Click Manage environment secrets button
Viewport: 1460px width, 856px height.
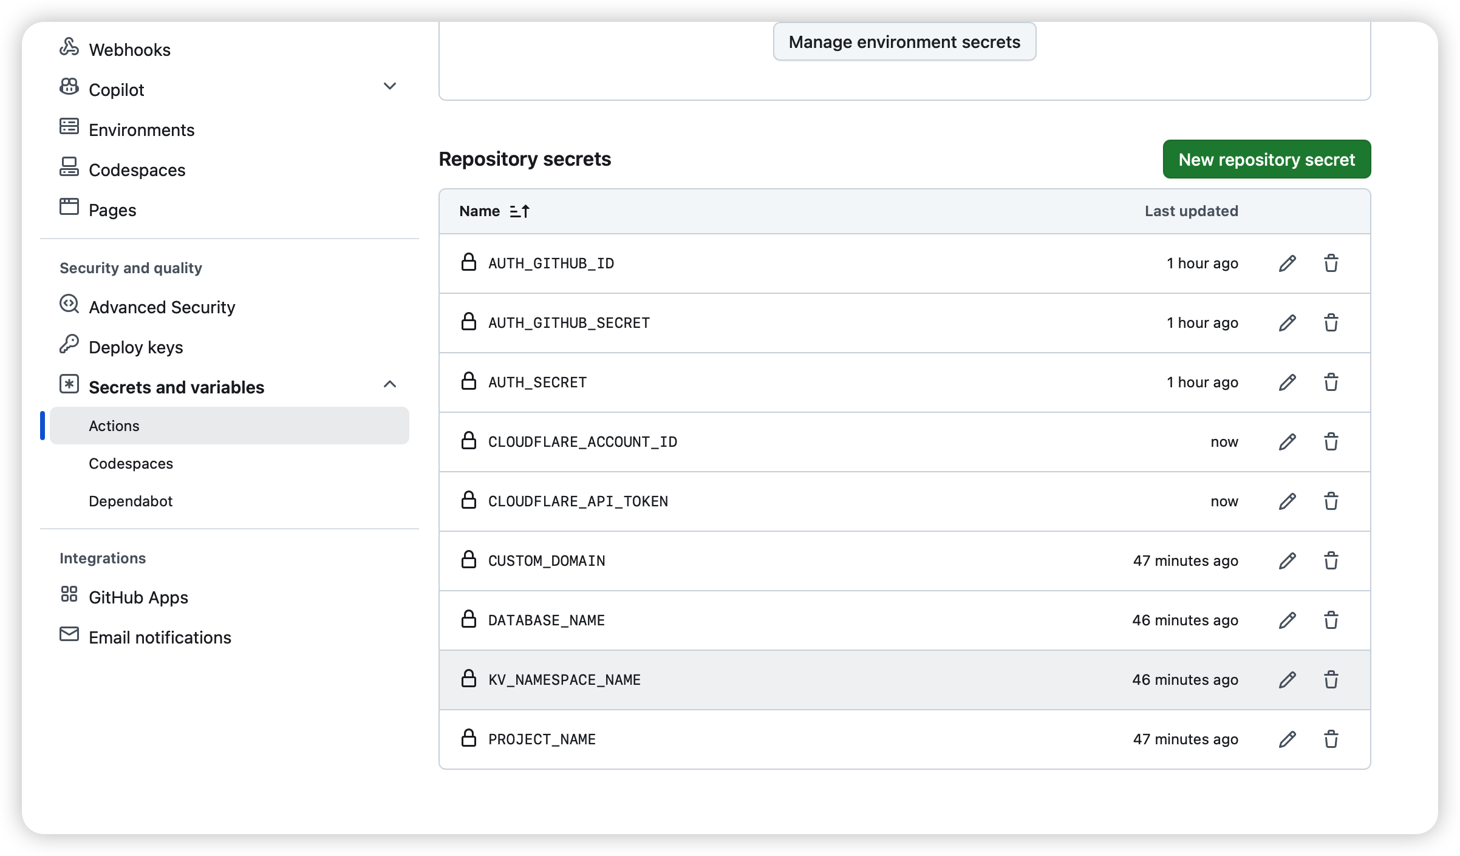(x=904, y=42)
